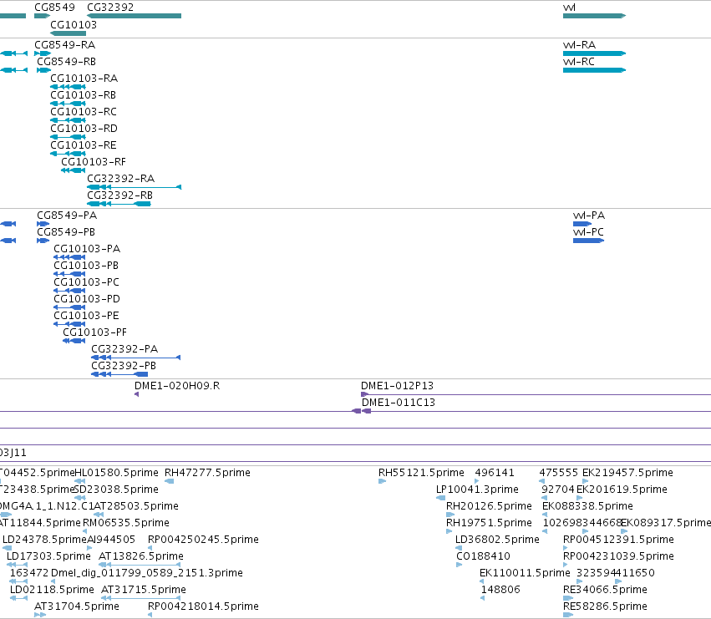Screen dimensions: 711x619
Task: Select the LP10041.3prime EST label
Action: coord(477,490)
